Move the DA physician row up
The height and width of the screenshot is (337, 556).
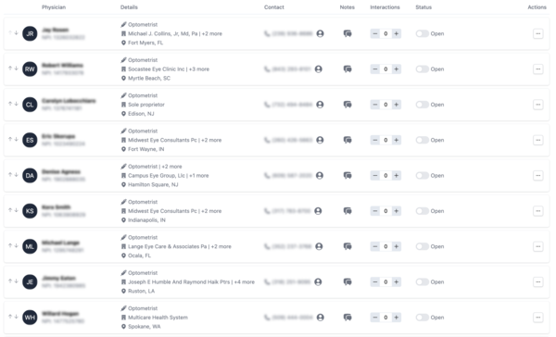coord(10,174)
